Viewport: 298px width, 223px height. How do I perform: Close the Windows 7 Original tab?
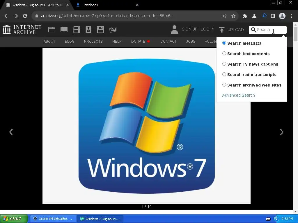[x=68, y=5]
